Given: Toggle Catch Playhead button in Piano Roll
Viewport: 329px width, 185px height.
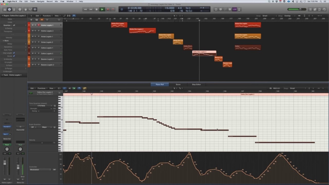Looking at the screenshot, I should 79,88.
